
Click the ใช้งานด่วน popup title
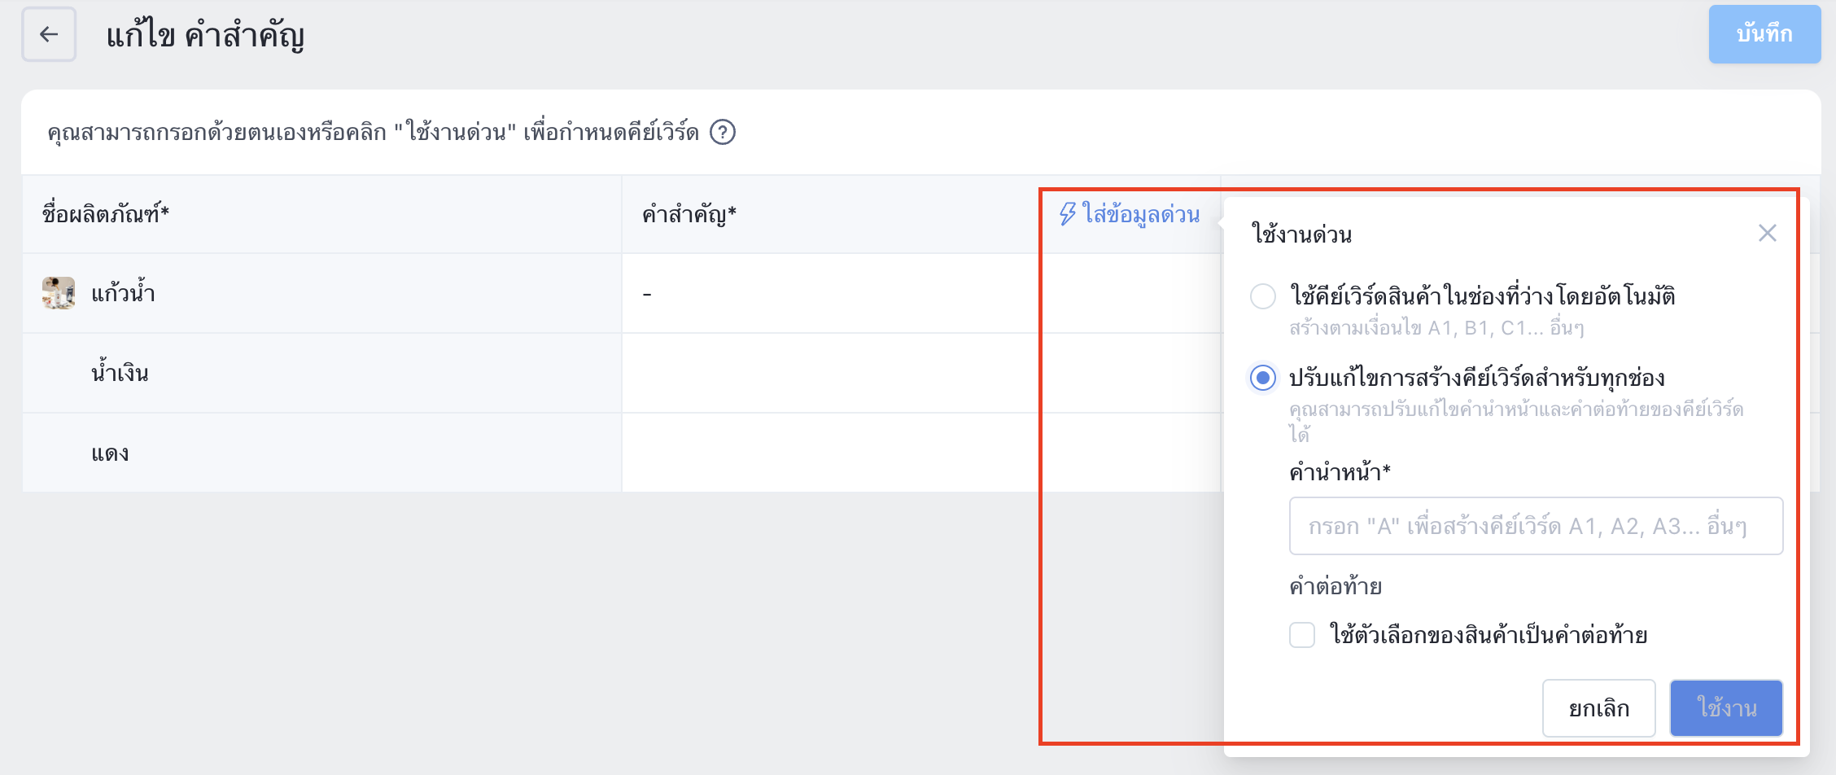[1302, 234]
